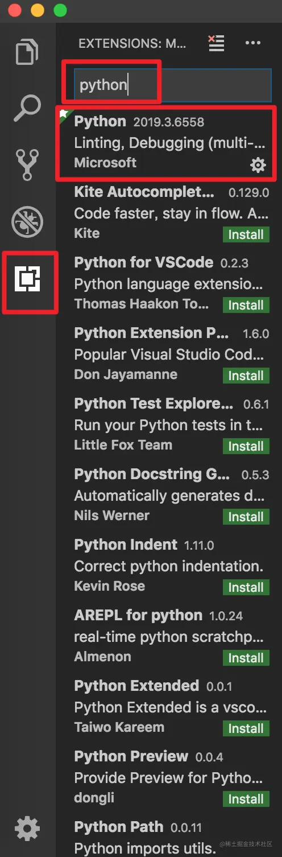The width and height of the screenshot is (282, 857).
Task: Click 'Correct python indentation.' description
Action: pos(168,566)
